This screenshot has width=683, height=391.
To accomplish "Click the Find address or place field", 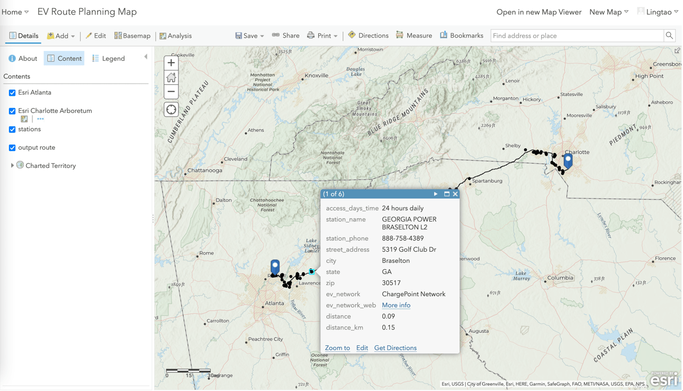I will pyautogui.click(x=577, y=35).
